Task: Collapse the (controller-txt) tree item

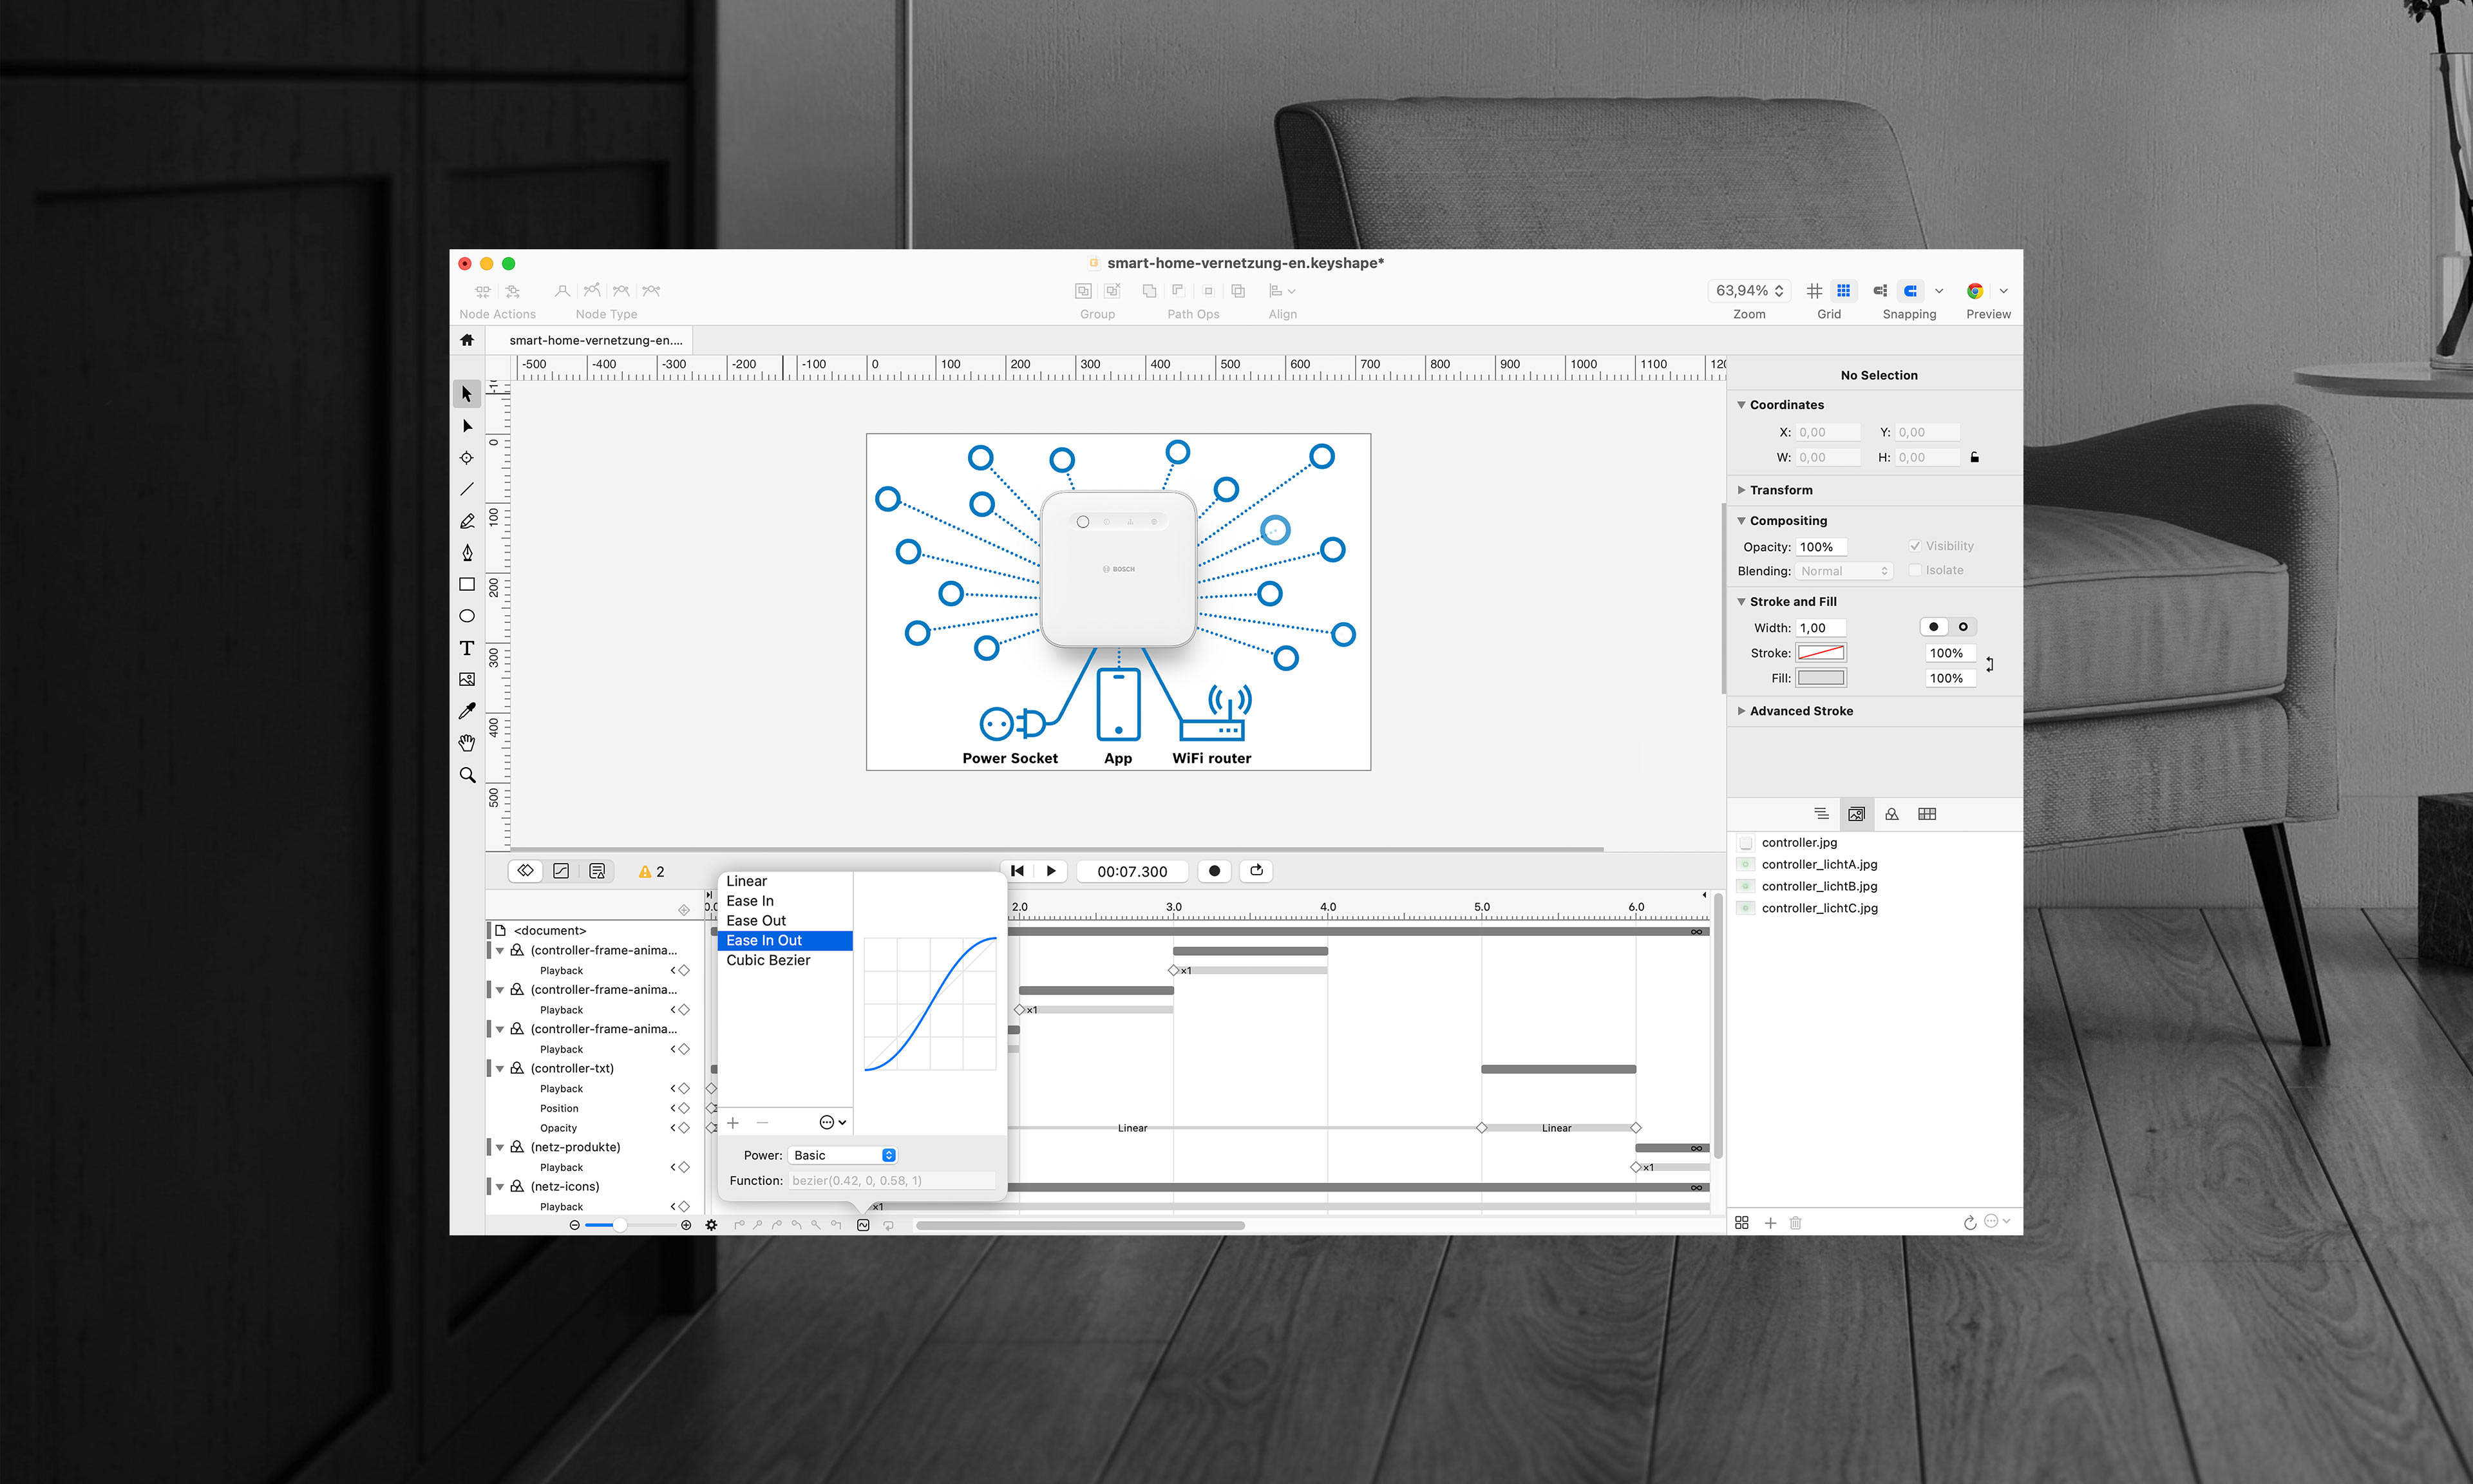Action: [x=500, y=1069]
